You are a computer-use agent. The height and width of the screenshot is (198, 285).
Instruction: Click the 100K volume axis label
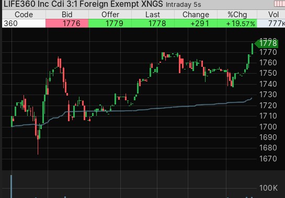268,188
